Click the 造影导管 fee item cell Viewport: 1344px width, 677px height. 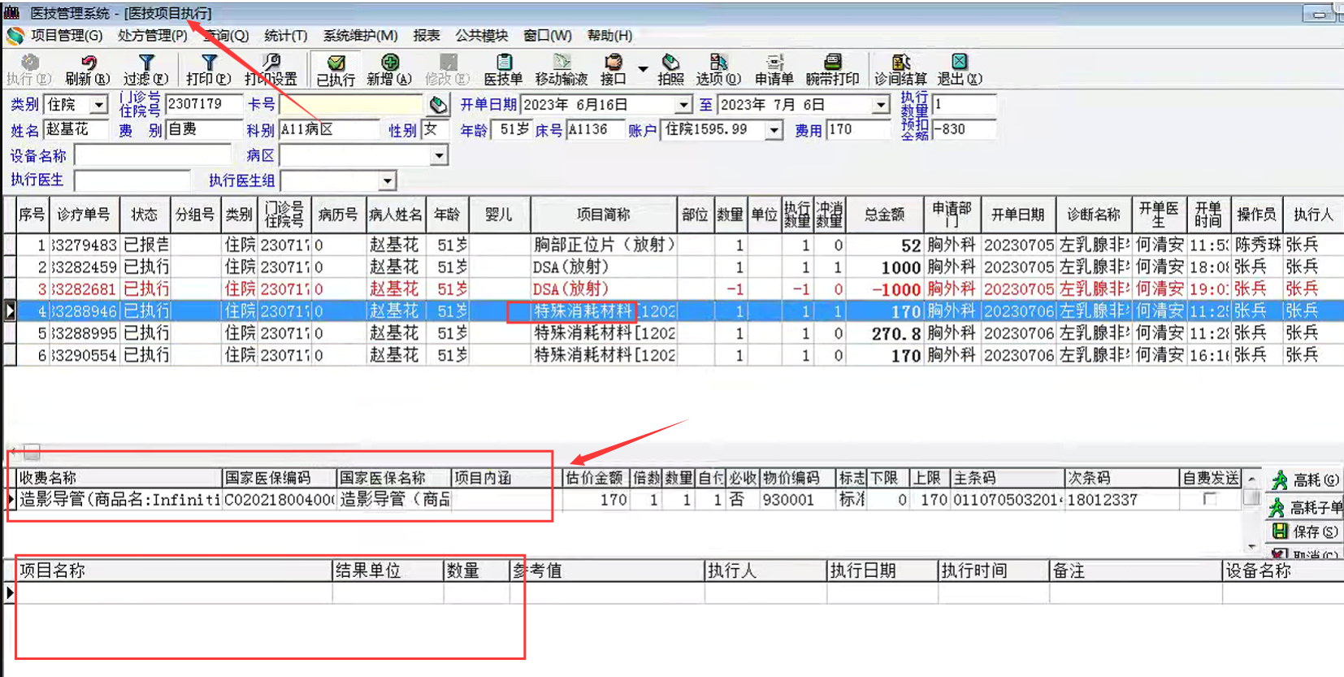(119, 499)
